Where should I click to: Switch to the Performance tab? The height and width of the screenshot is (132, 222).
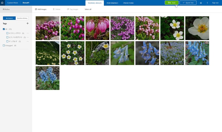click(112, 3)
